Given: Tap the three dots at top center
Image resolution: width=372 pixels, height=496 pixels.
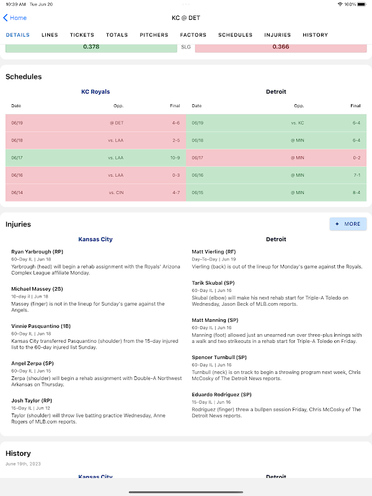Looking at the screenshot, I should [x=186, y=4].
